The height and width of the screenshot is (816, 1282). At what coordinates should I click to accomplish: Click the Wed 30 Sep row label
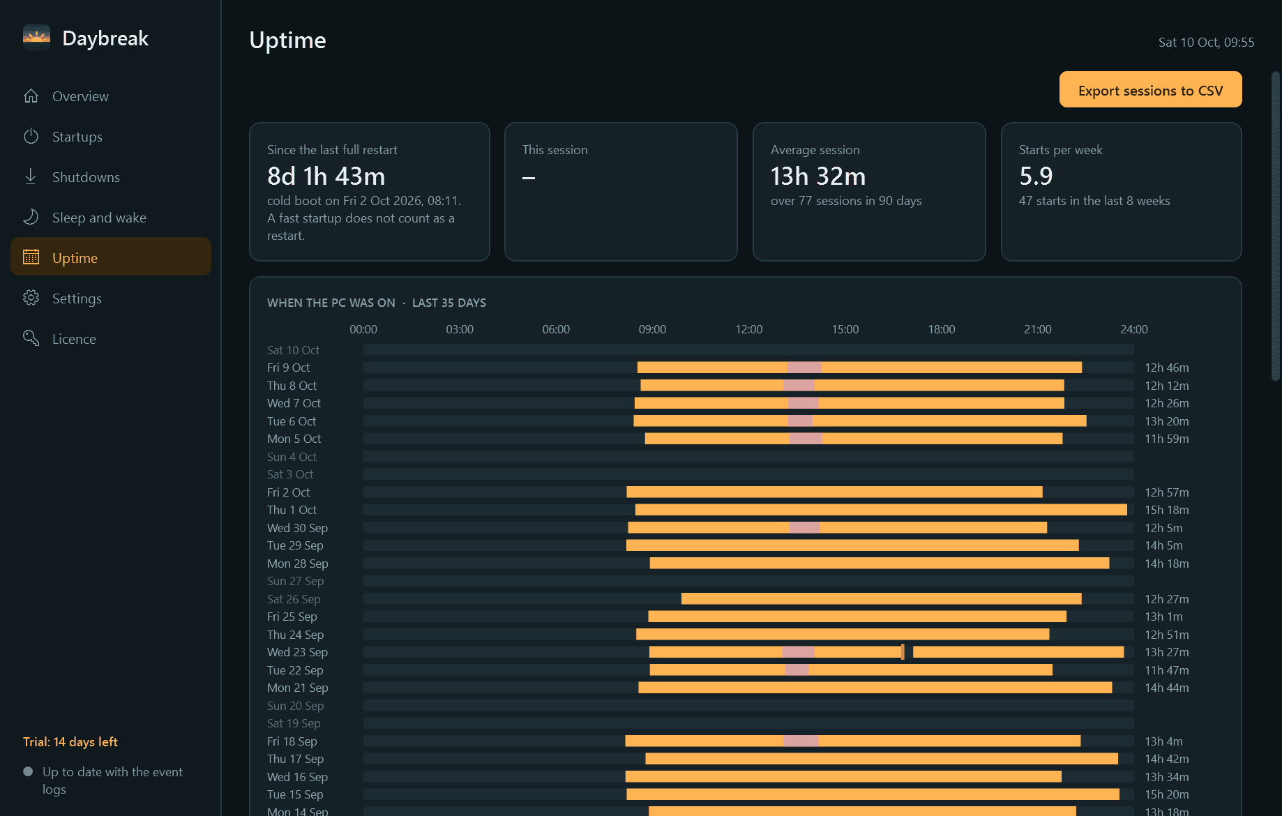pos(297,528)
